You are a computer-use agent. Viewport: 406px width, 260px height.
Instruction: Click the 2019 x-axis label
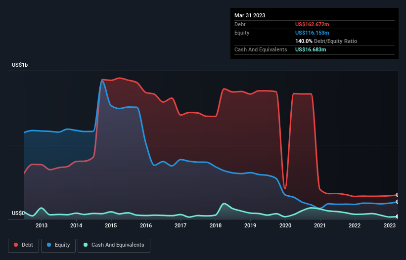[250, 225]
